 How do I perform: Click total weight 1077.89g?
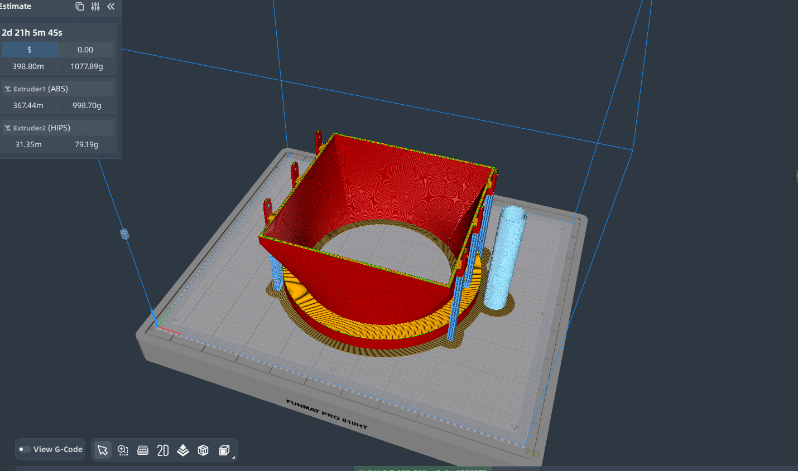[86, 66]
